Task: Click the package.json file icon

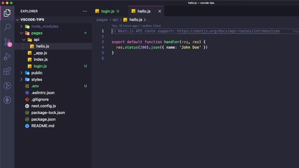Action: (27, 119)
